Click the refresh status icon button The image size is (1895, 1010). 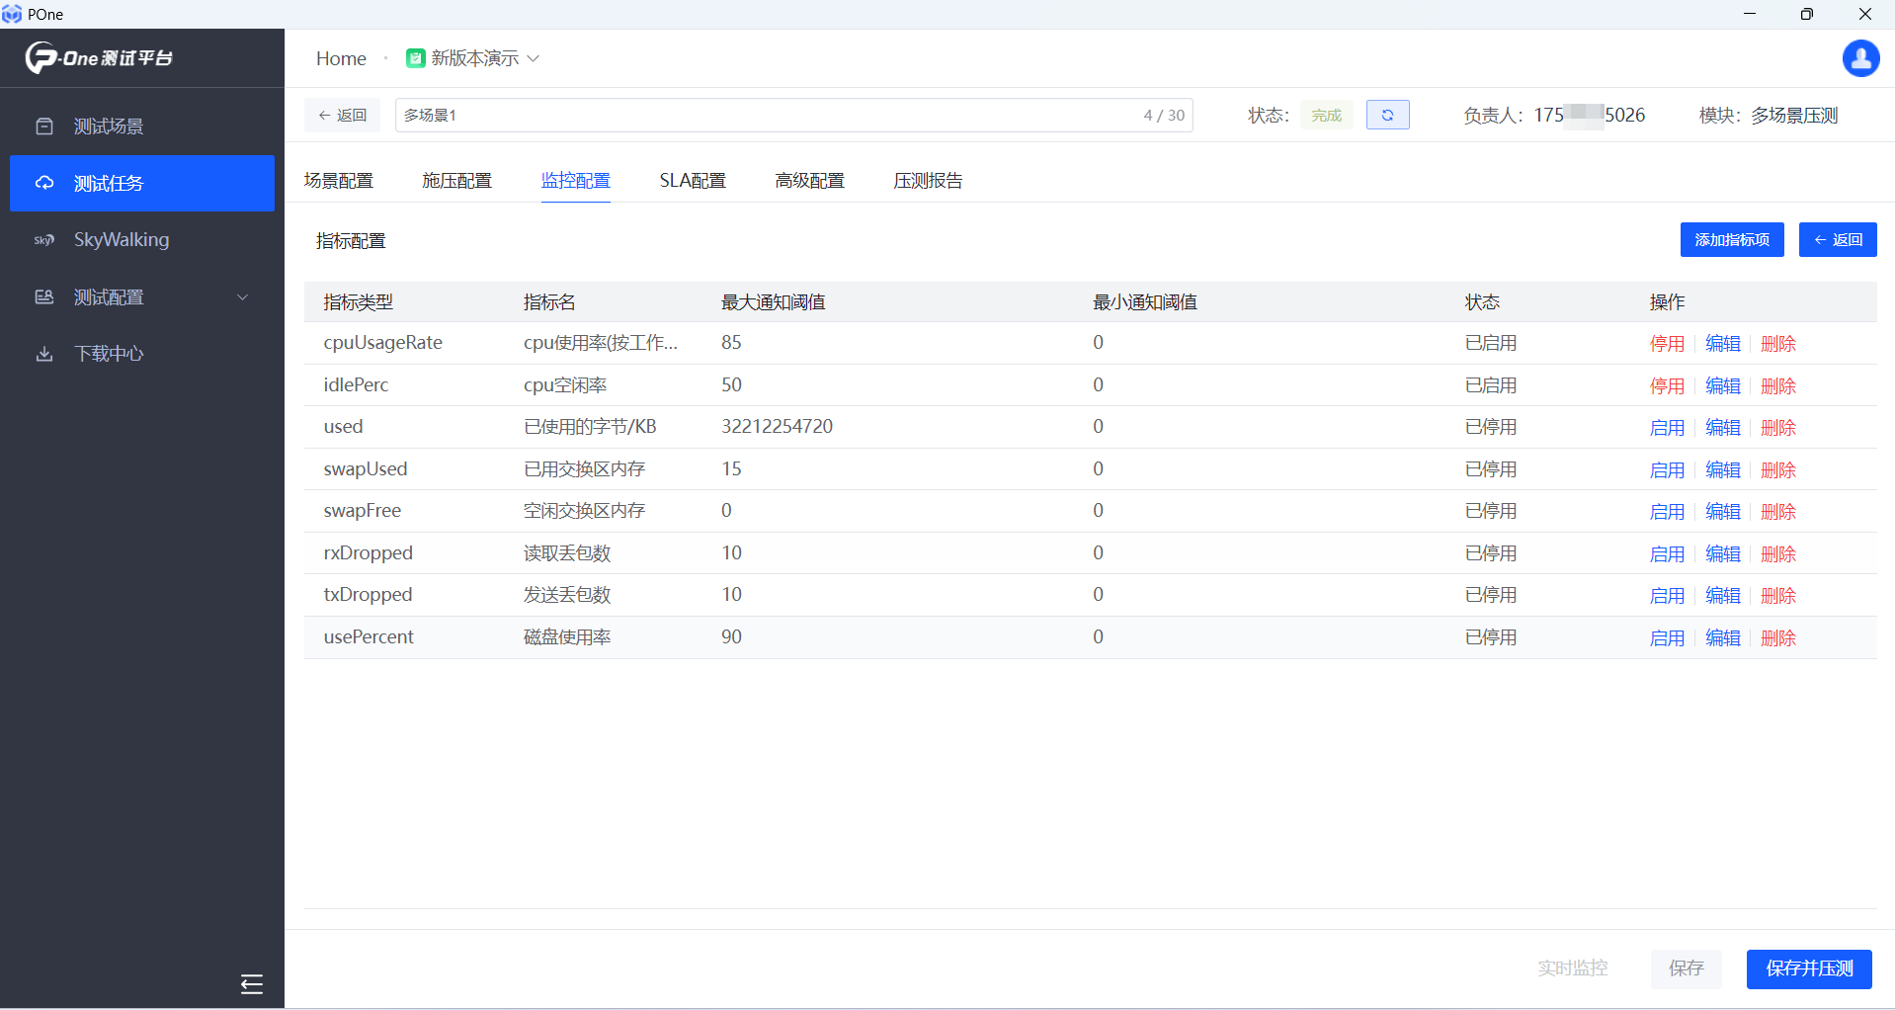[1387, 116]
